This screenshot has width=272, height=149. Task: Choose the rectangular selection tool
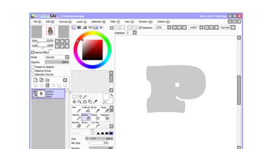click(x=74, y=97)
